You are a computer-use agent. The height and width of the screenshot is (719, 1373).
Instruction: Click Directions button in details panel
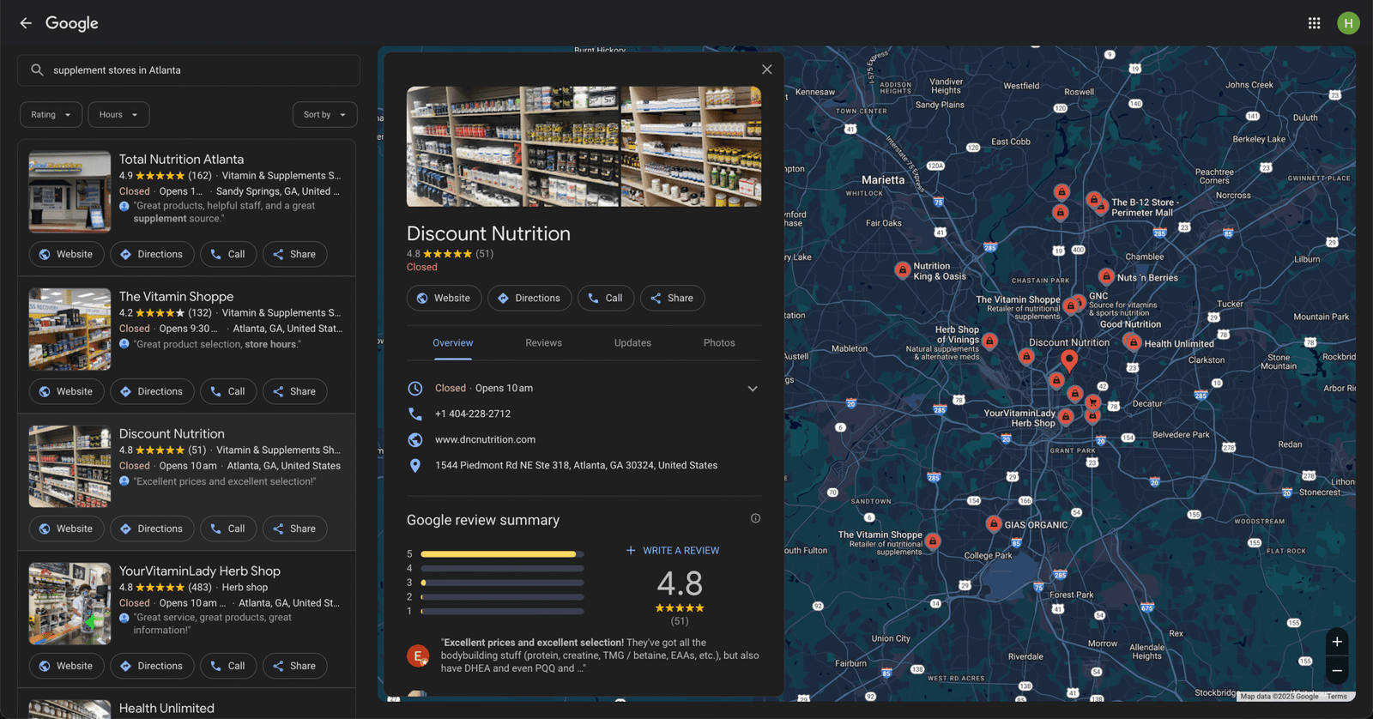(x=529, y=298)
